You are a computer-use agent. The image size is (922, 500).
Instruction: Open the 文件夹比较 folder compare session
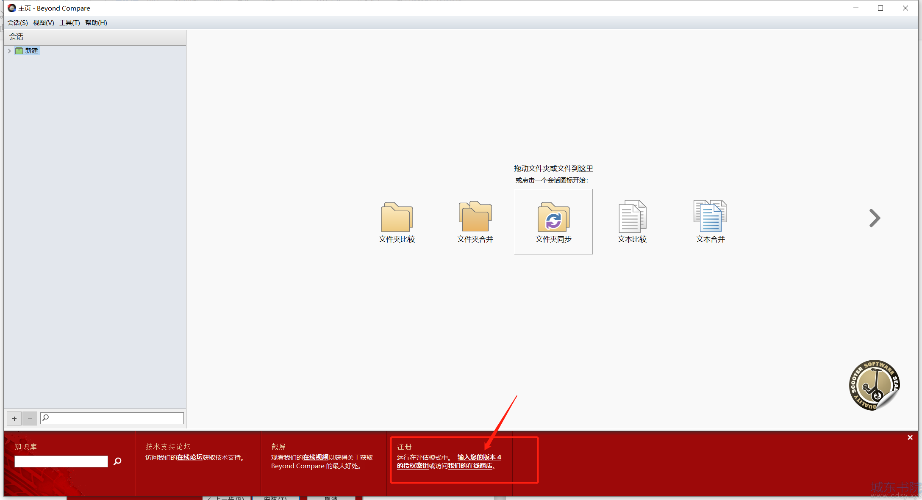397,222
